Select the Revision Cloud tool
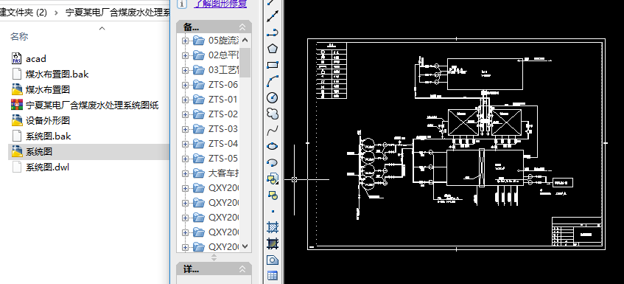Screen dimensions: 624x284 click(273, 114)
